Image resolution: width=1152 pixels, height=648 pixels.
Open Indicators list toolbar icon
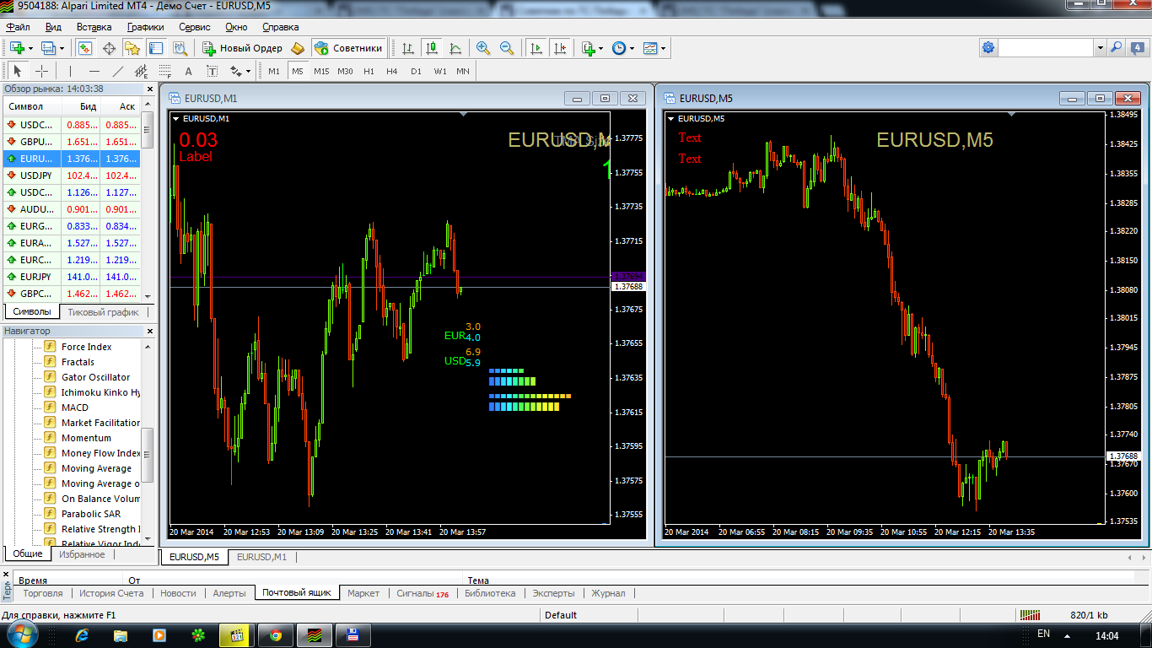click(589, 48)
